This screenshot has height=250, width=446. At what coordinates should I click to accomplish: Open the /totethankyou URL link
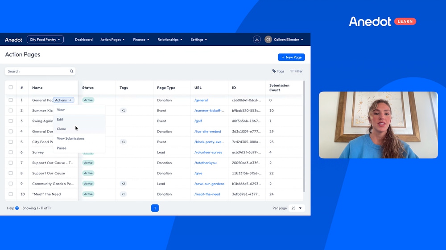point(205,163)
